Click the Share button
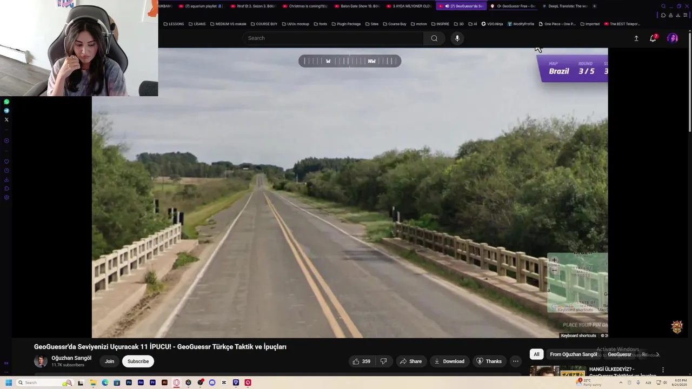This screenshot has width=692, height=389. 411,361
